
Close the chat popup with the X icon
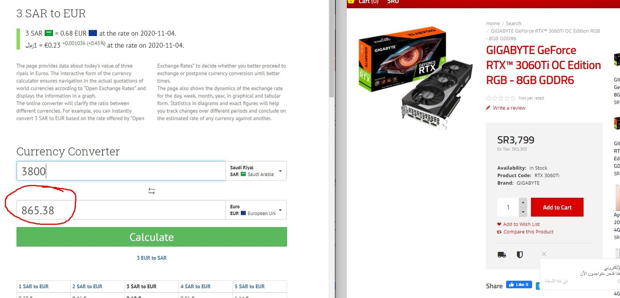coord(544,254)
